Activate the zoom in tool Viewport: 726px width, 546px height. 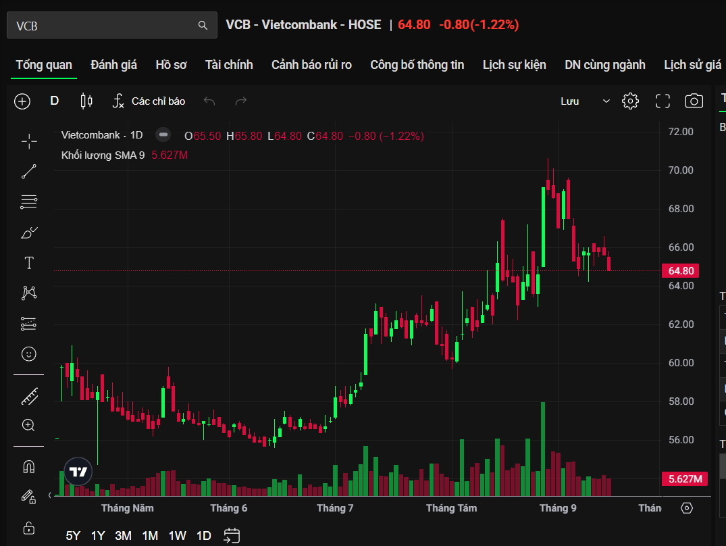pos(28,425)
